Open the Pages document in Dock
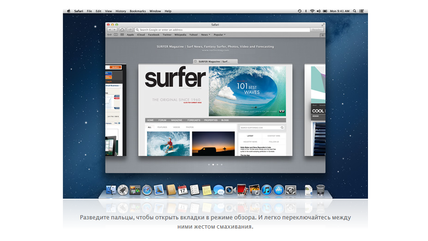Viewport: 428px width, 241px height. click(x=308, y=190)
